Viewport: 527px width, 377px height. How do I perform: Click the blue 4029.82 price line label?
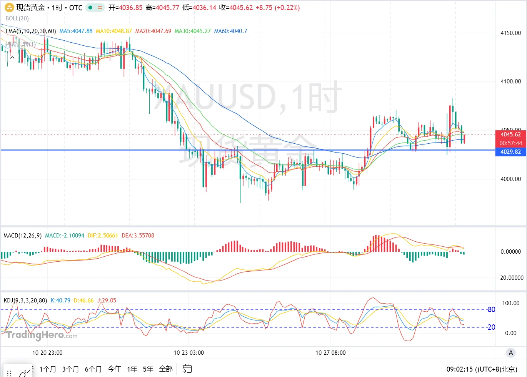tap(510, 152)
